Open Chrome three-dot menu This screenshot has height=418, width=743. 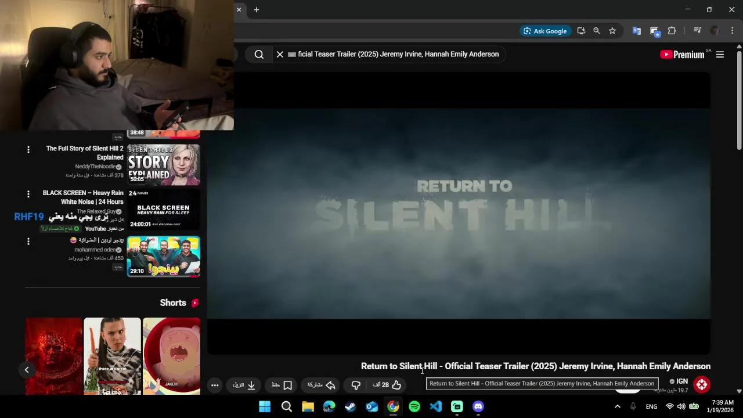pos(733,31)
